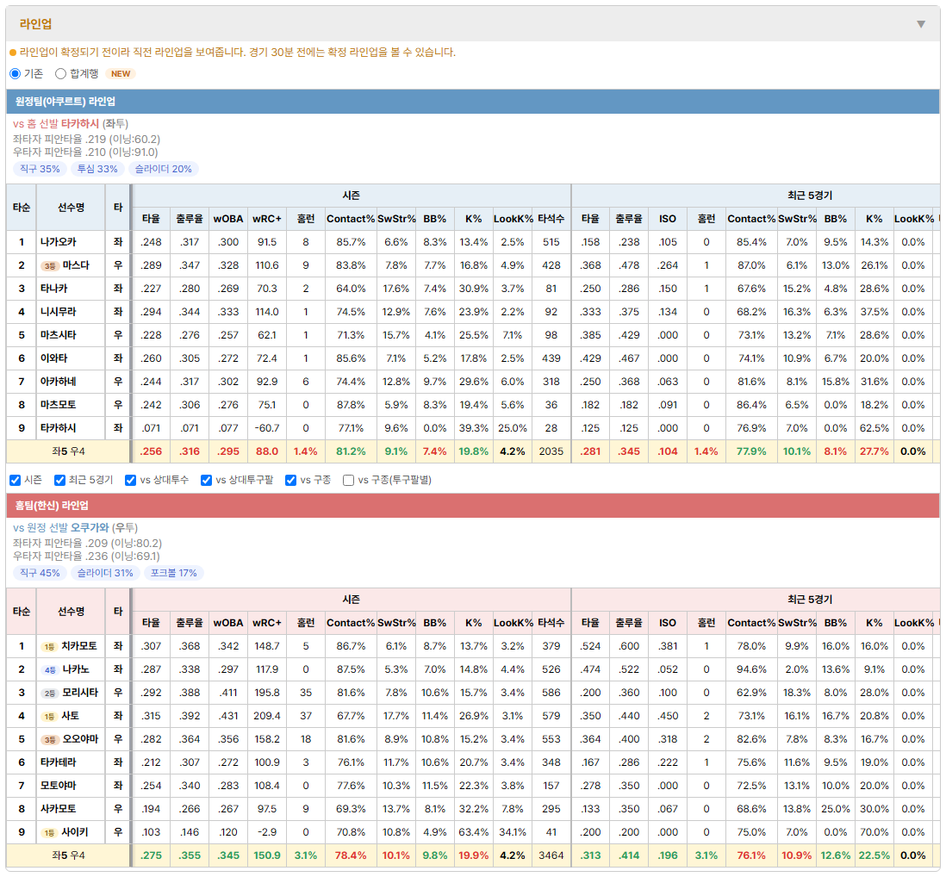Viewport: 946px width, 877px height.
Task: Click the NEW badge next to 합계행
Action: [x=121, y=73]
